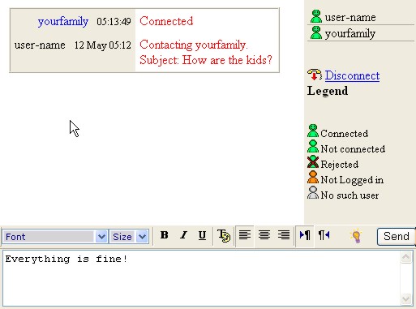Click the 'No such user' legend label
This screenshot has width=416, height=309.
pyautogui.click(x=350, y=195)
